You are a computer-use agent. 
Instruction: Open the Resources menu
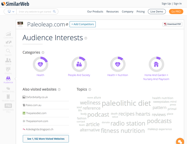pyautogui.click(x=113, y=11)
